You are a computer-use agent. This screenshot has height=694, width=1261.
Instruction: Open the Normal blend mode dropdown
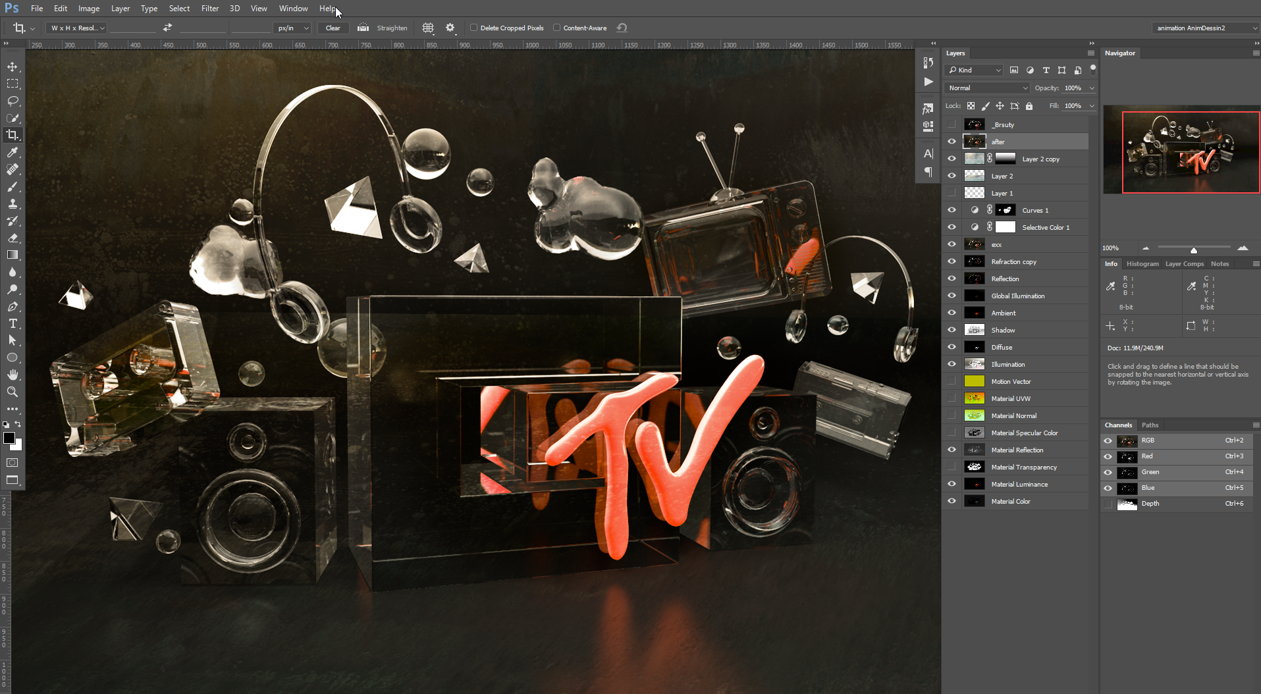click(x=987, y=88)
